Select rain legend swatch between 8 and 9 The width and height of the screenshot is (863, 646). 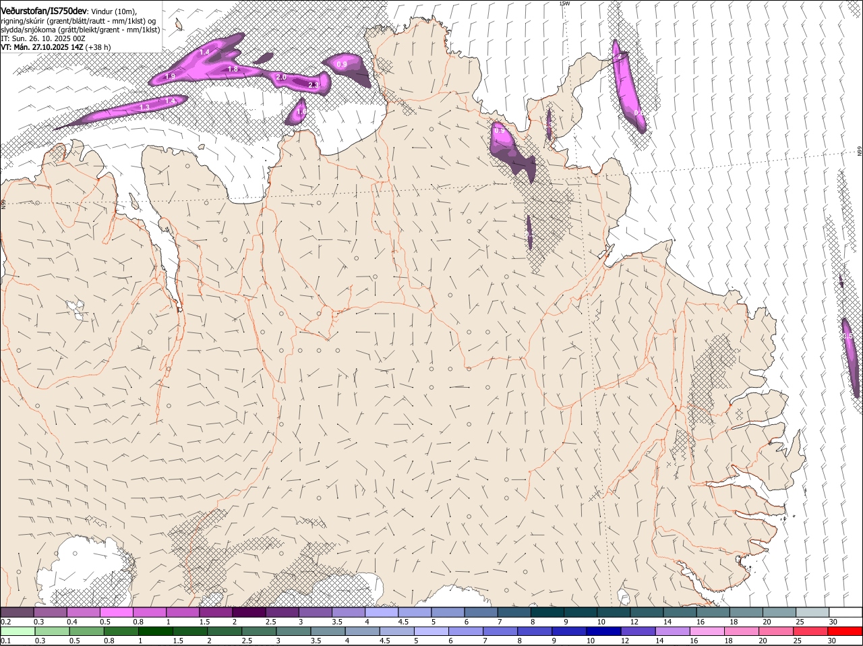(x=536, y=632)
